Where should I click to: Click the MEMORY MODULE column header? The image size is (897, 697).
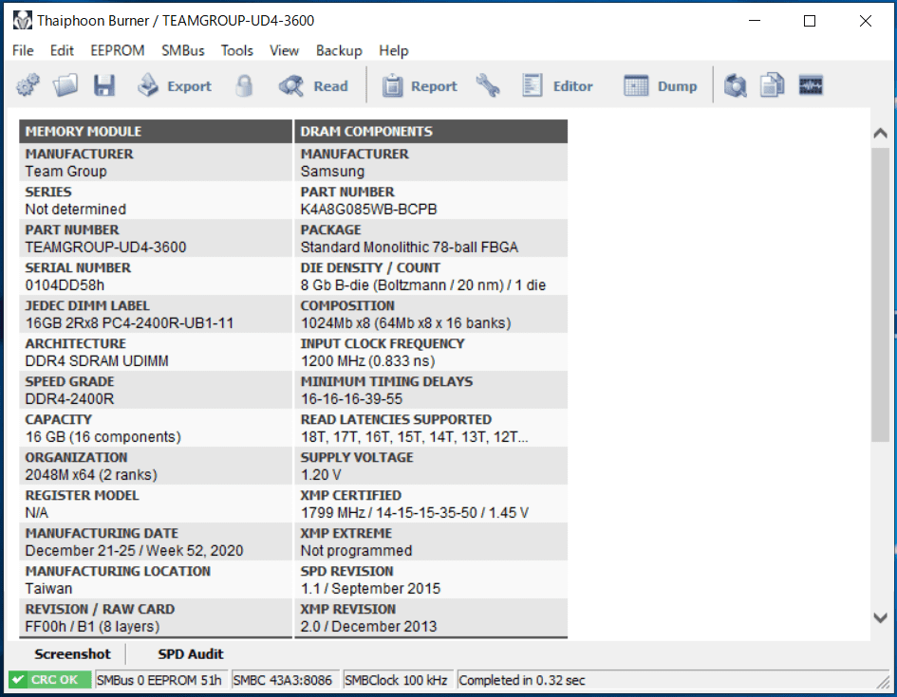pos(156,132)
